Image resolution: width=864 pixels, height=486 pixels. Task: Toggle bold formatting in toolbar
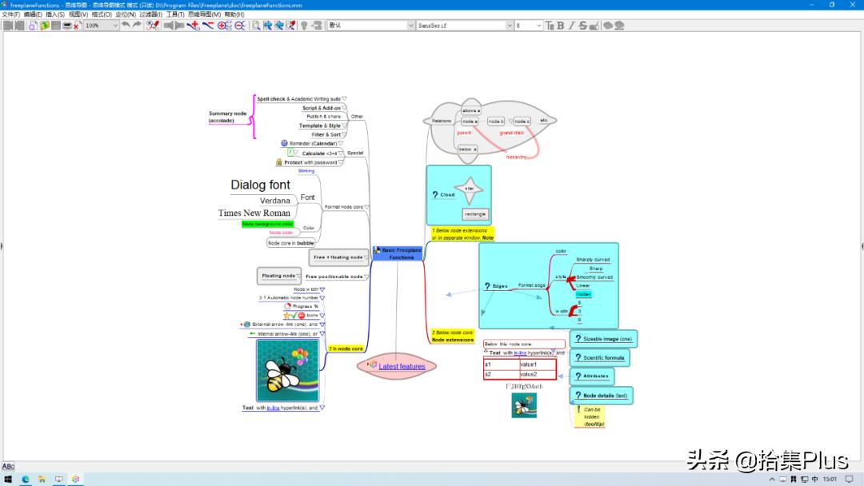[x=560, y=26]
